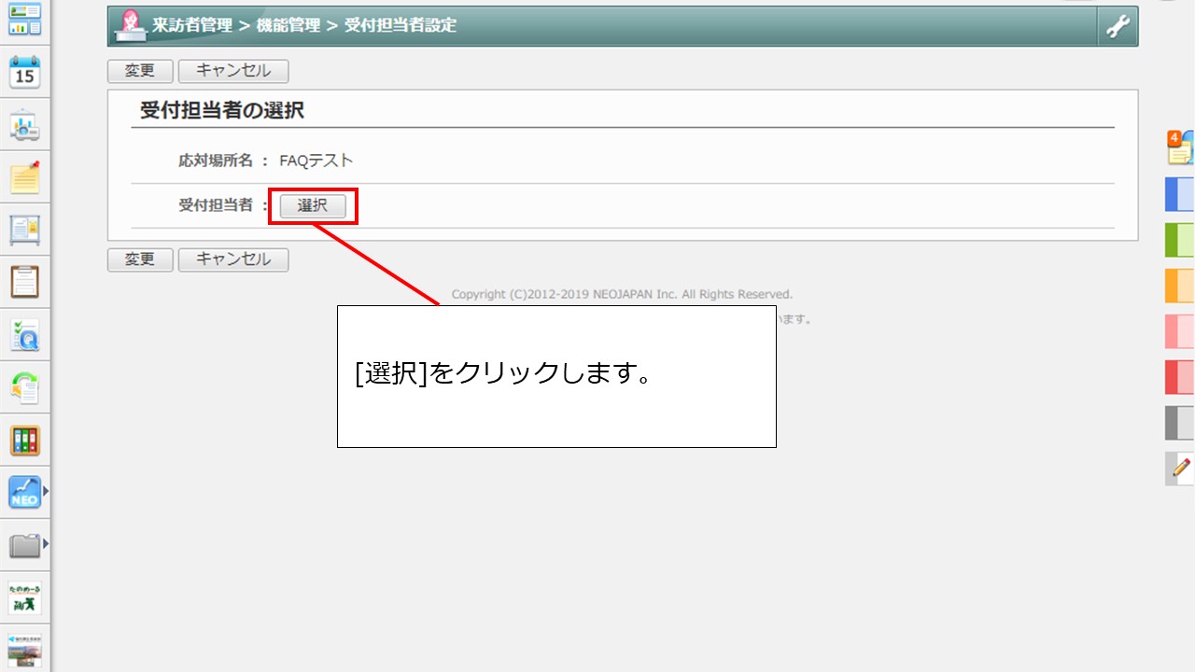1195x672 pixels.
Task: Open the projector presentation icon in sidebar
Action: click(x=24, y=125)
